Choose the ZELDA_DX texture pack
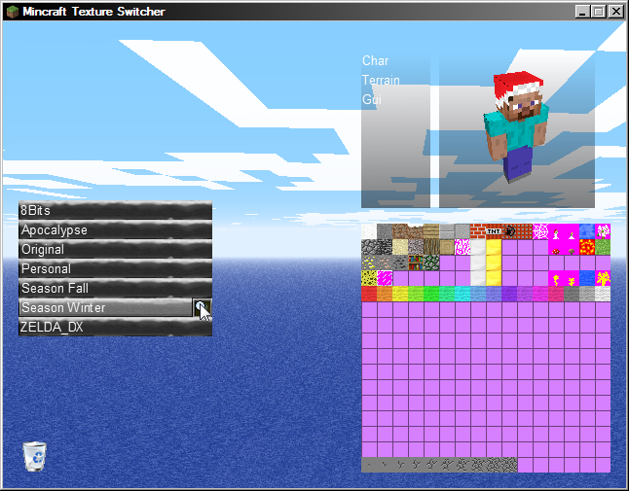This screenshot has height=491, width=629. 116,328
